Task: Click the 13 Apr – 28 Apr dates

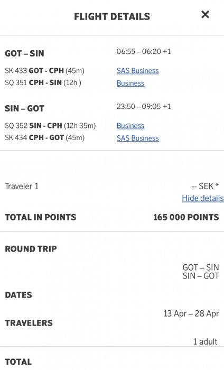Action: tap(191, 313)
